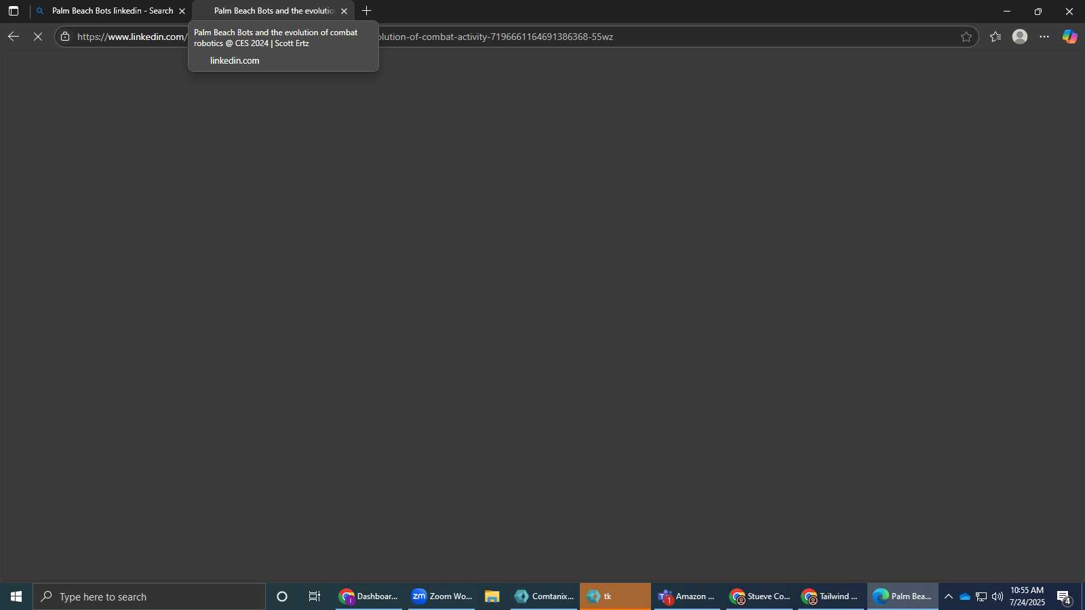The image size is (1085, 610).
Task: Open OneDrive tray icon
Action: (964, 596)
